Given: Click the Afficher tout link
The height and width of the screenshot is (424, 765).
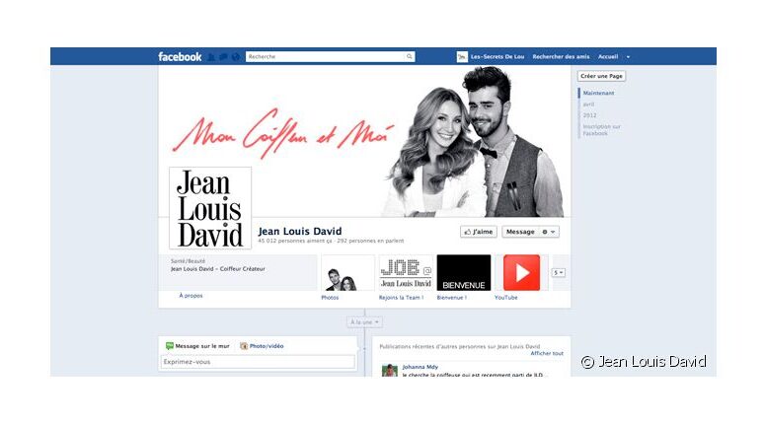Looking at the screenshot, I should [x=547, y=353].
